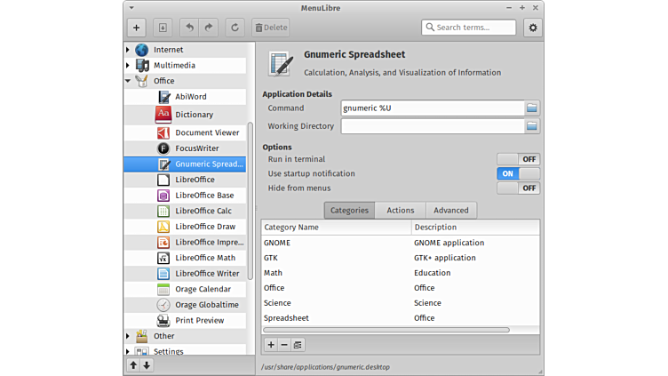Browse for working directory folder icon
This screenshot has width=668, height=376.
[531, 126]
